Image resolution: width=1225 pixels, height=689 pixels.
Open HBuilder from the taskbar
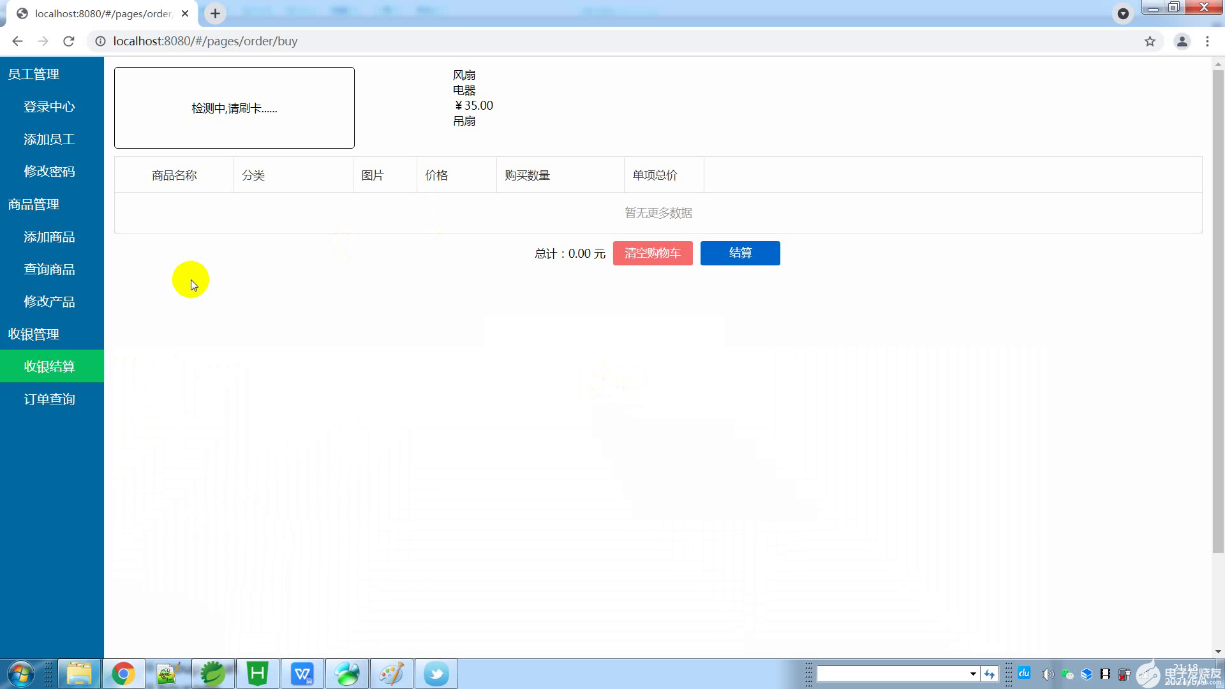point(258,674)
